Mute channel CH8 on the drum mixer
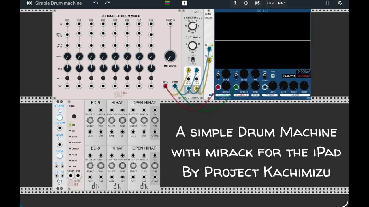369x207 pixels. tap(151, 78)
